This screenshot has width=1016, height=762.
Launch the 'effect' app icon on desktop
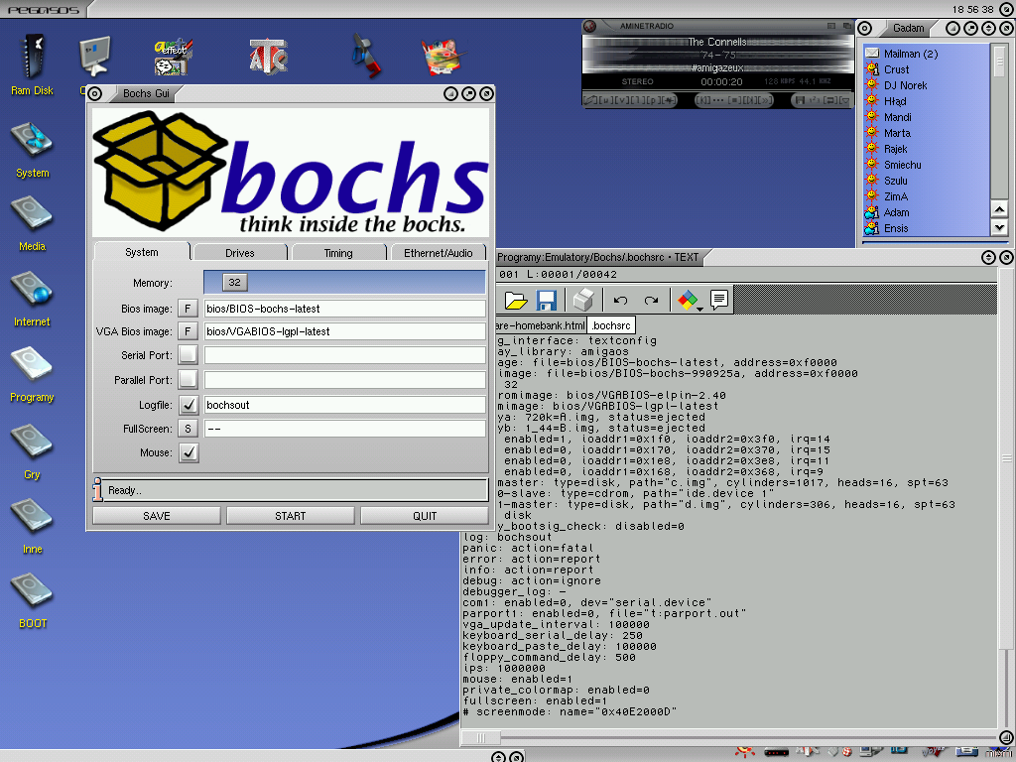coord(173,57)
